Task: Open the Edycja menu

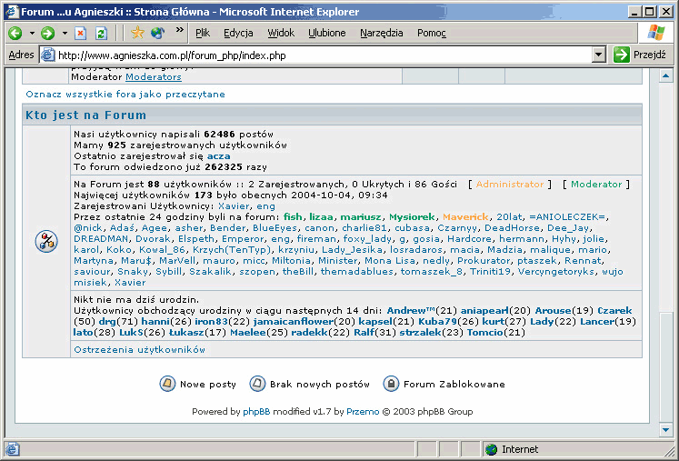Action: tap(238, 33)
